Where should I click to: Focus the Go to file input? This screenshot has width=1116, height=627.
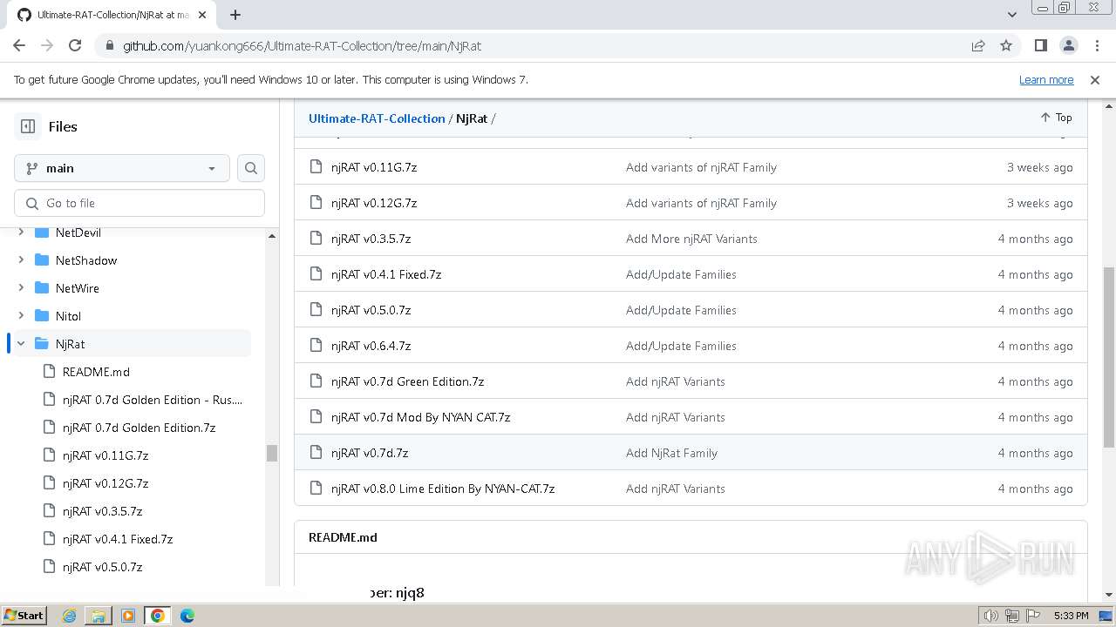(139, 203)
